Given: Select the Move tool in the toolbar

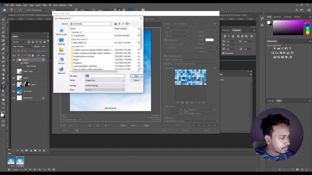Looking at the screenshot, I should [3, 19].
